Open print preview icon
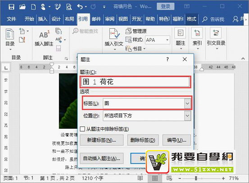This screenshot has width=249, height=183. pos(69,7)
